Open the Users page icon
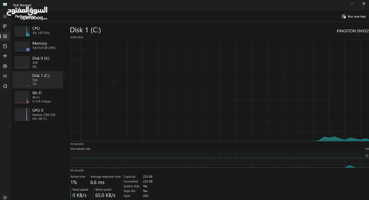Image resolution: width=369 pixels, height=200 pixels. click(5, 66)
